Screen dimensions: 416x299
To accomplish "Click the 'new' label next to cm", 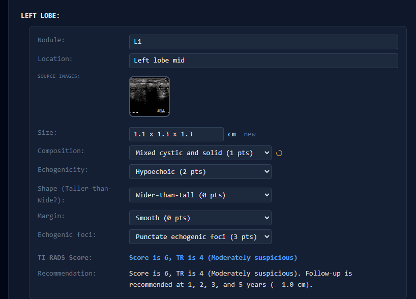I will pos(250,134).
